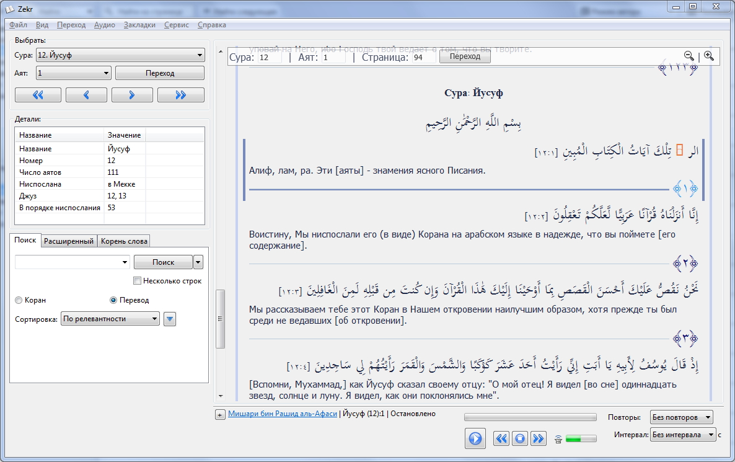Click the 'Джуз' details row
Viewport: 735px width, 462px height.
pyautogui.click(x=110, y=195)
